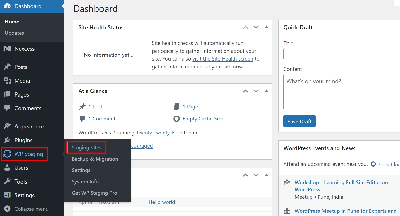Click the WP Staging sync icon

click(x=7, y=154)
